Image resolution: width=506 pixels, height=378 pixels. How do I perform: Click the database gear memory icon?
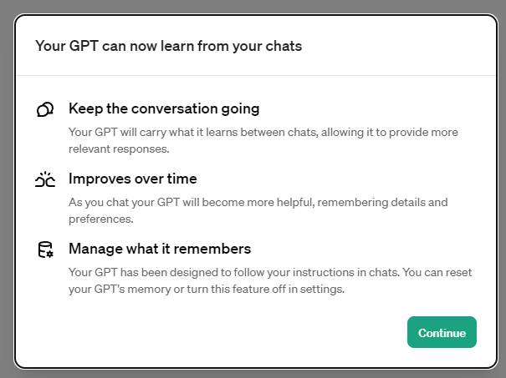point(45,249)
